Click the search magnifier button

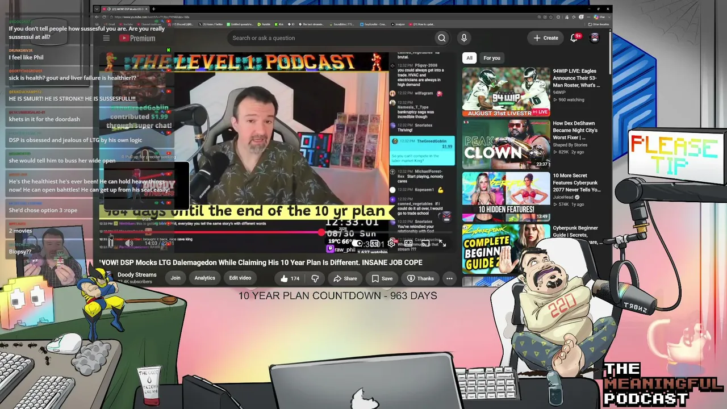(x=441, y=38)
